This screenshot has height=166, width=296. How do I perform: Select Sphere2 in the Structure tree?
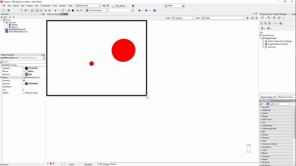tap(14, 27)
